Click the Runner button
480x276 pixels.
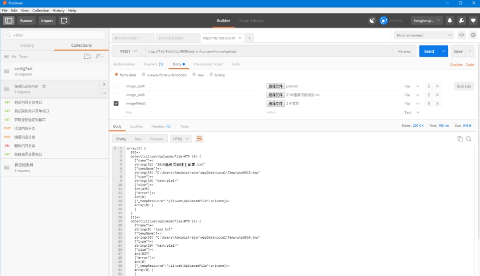(x=26, y=21)
